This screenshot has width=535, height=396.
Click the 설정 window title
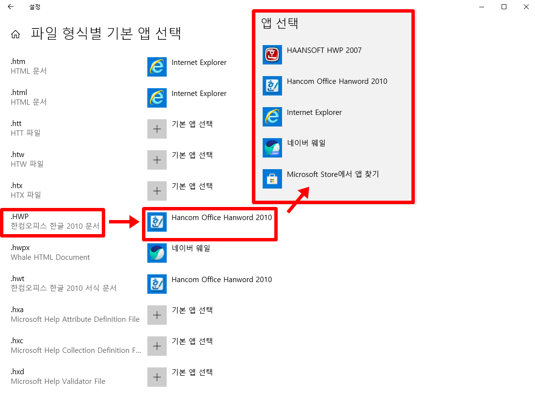coord(35,7)
